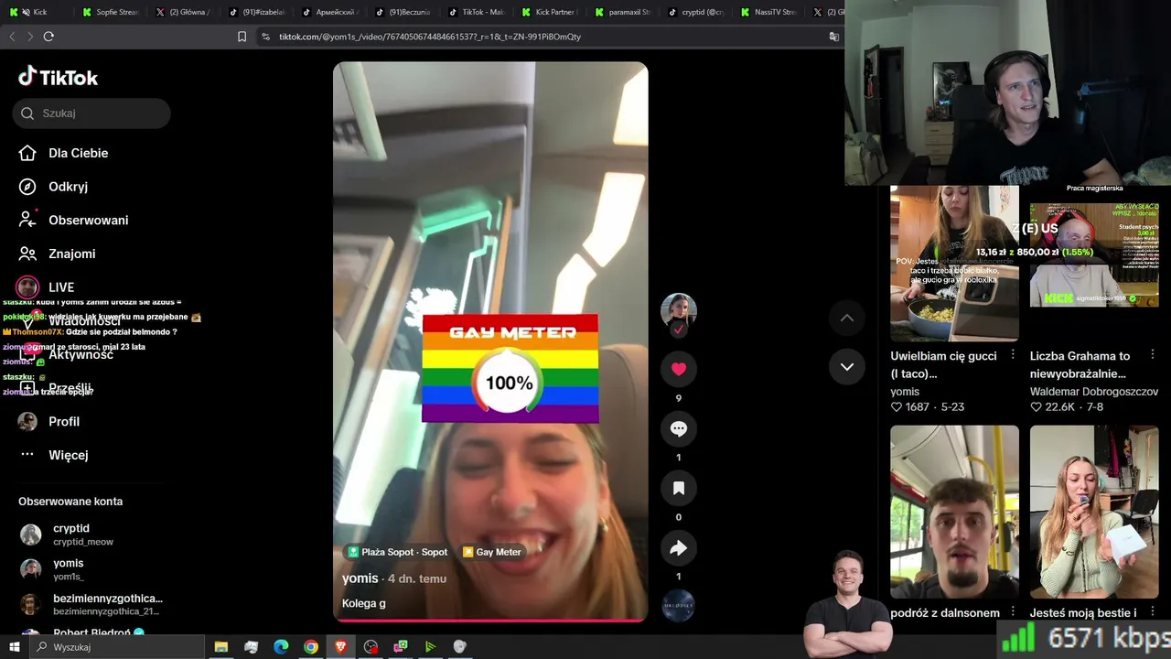
Task: Click the browser back arrow
Action: point(12,37)
